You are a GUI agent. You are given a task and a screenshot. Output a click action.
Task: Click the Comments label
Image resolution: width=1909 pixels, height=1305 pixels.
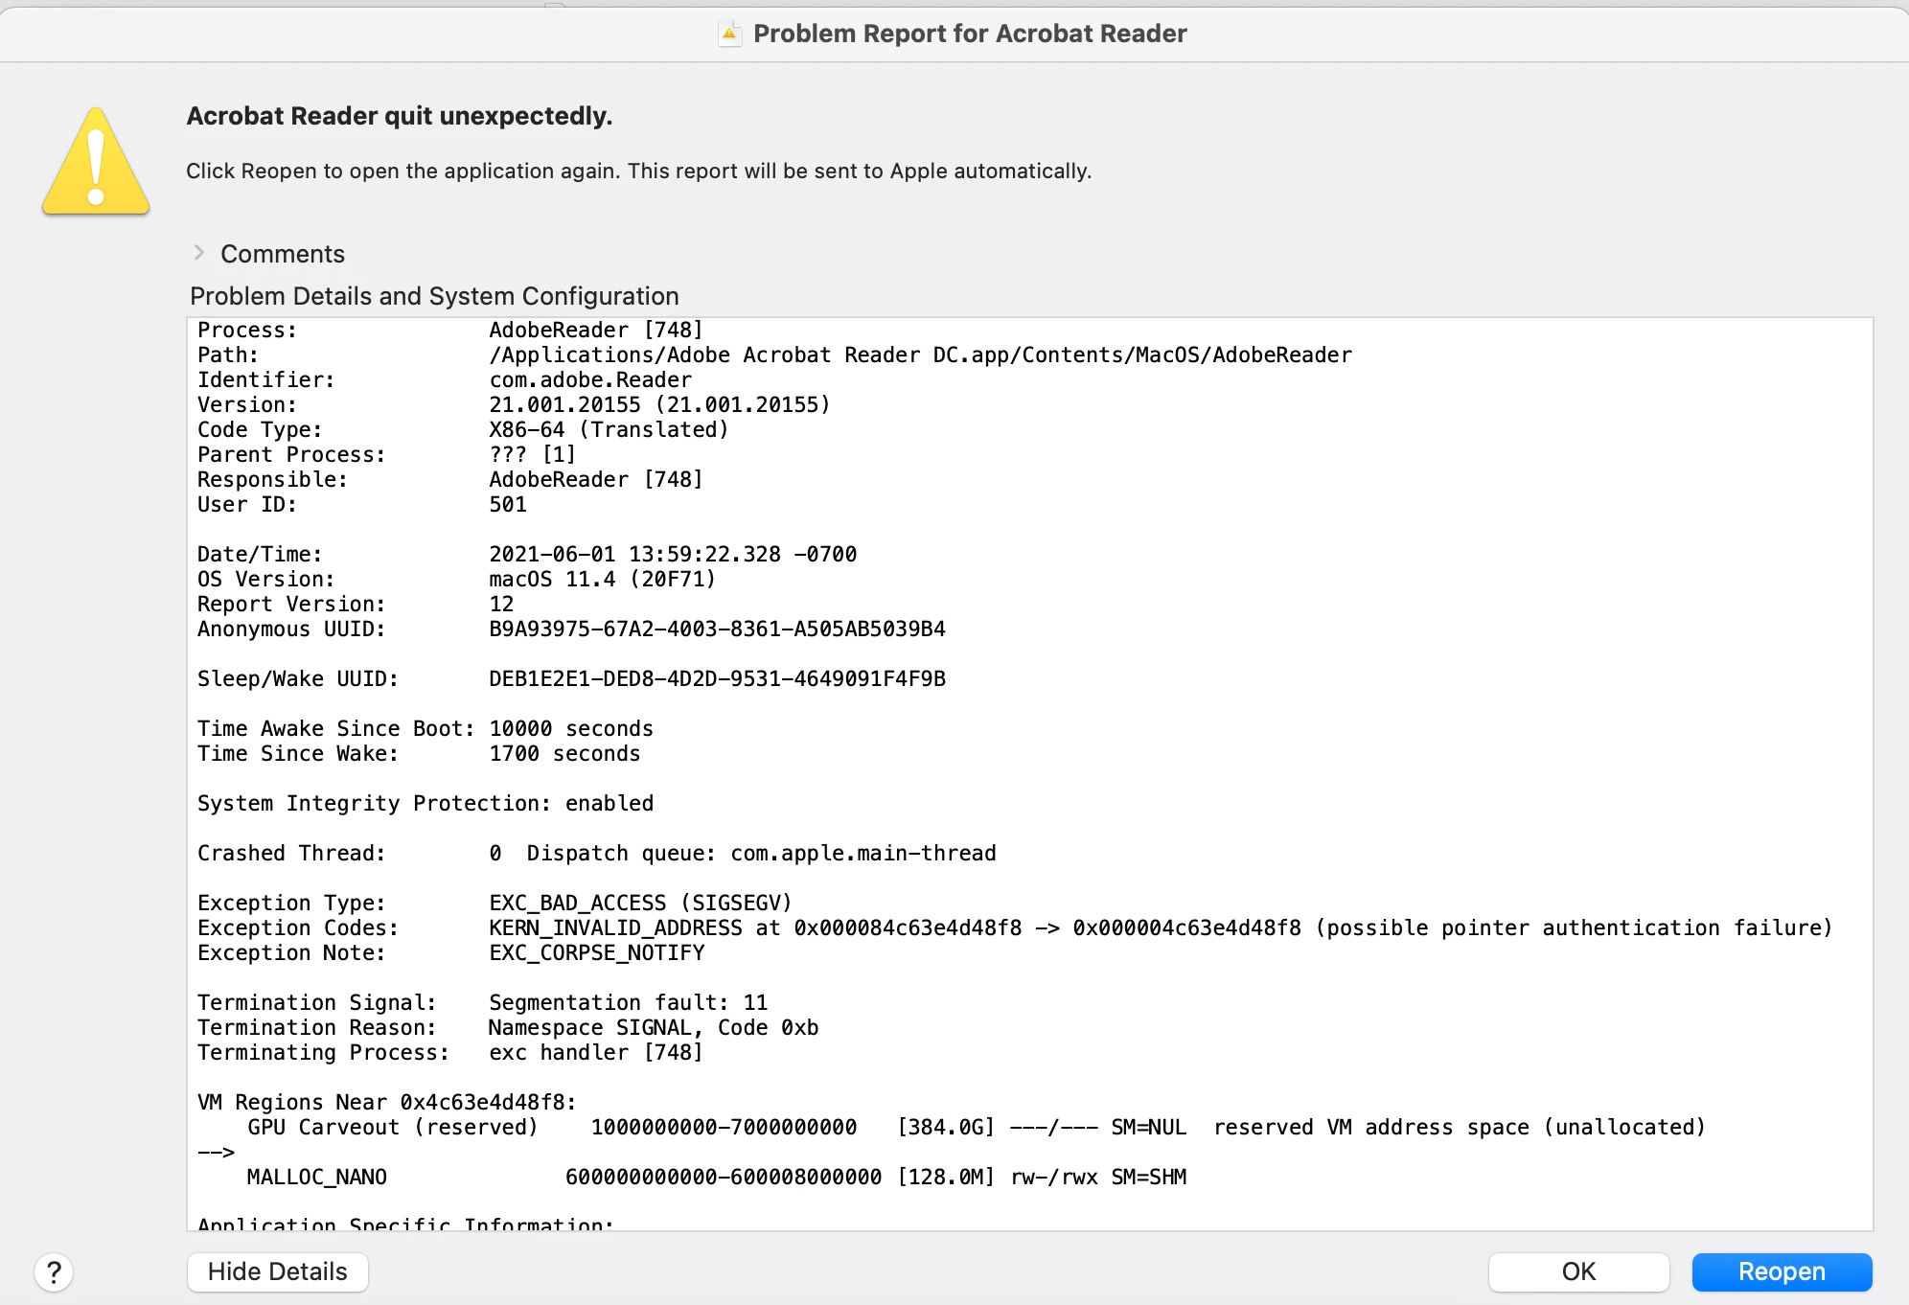point(283,254)
